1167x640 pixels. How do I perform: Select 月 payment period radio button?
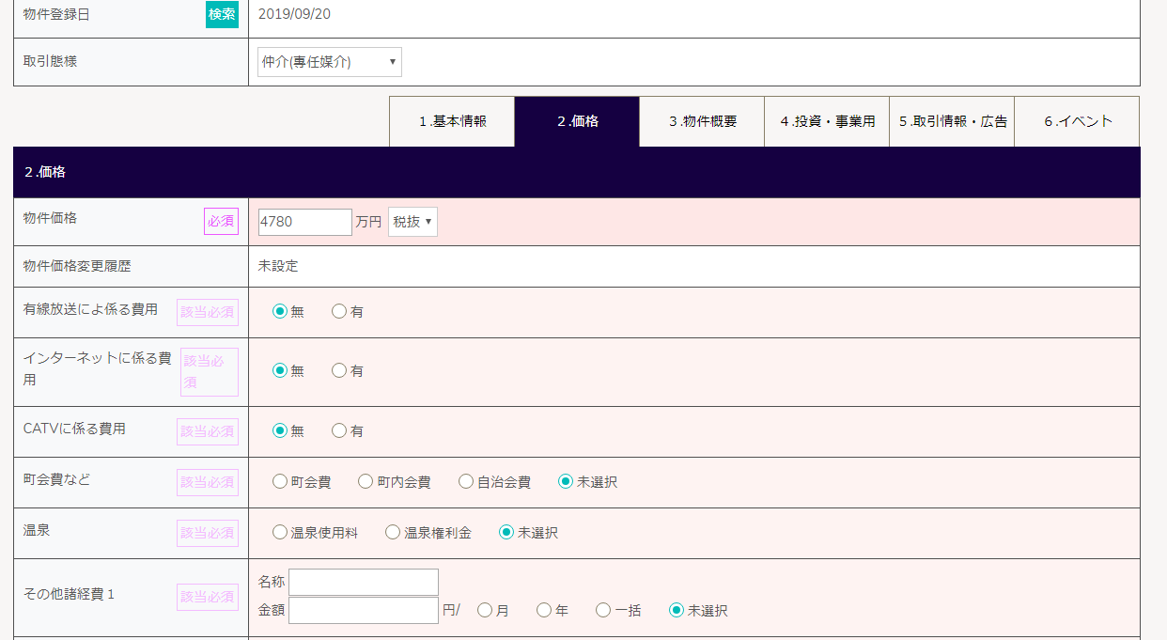(x=485, y=611)
